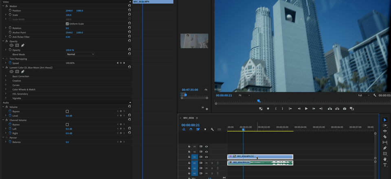The height and width of the screenshot is (179, 391).
Task: Open the Fit zoom dropdown in Program Monitor
Action: 244,95
